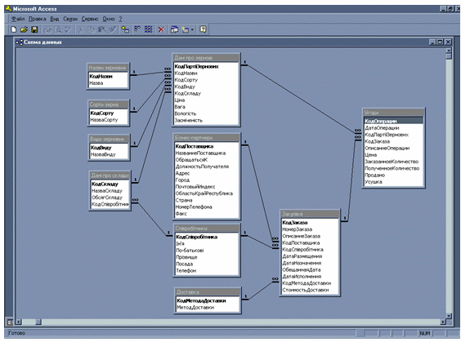Image resolution: width=461 pixels, height=342 pixels.
Task: Click the Help question mark toolbar icon
Action: [204, 29]
